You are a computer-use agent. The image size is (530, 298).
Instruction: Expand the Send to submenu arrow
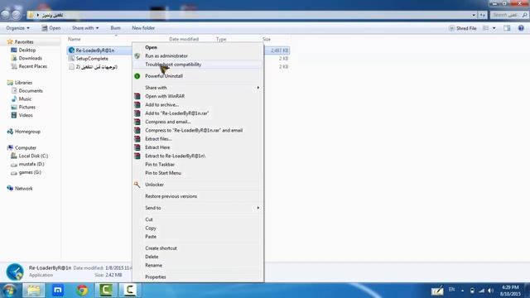(x=258, y=208)
